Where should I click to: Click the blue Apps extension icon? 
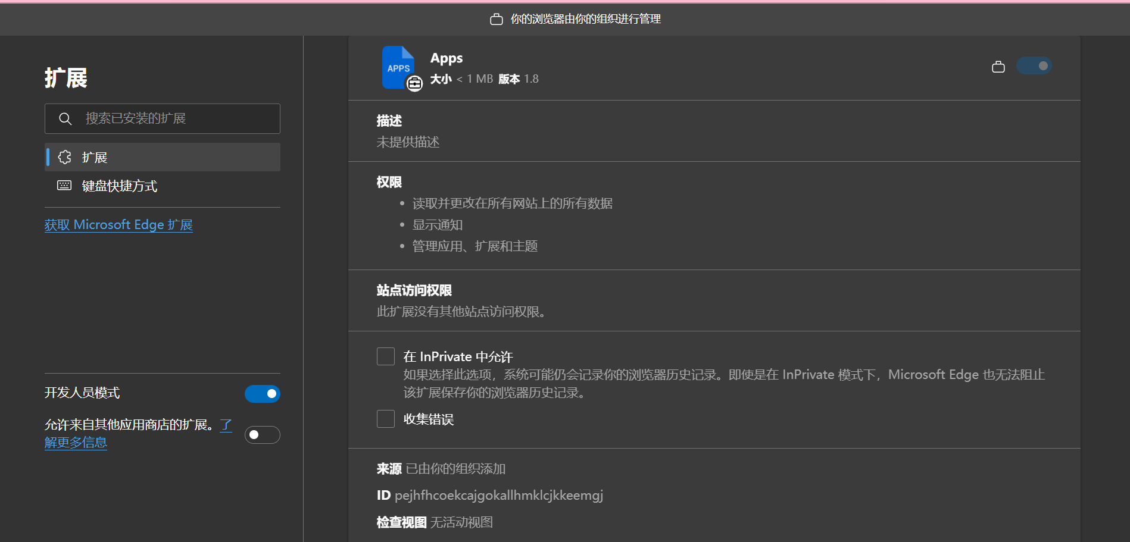[397, 66]
